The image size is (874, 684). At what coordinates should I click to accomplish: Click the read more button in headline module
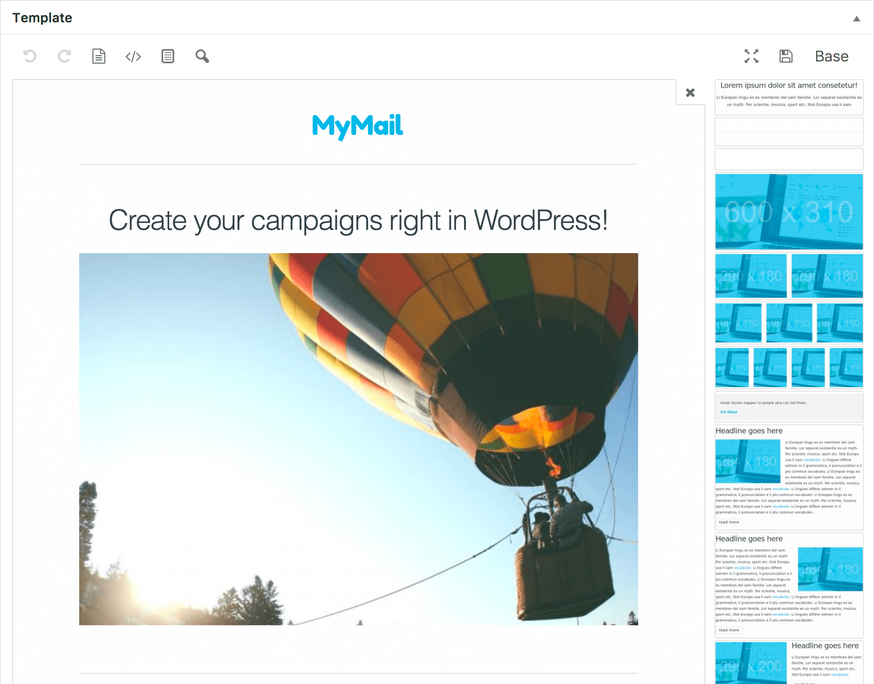point(729,522)
